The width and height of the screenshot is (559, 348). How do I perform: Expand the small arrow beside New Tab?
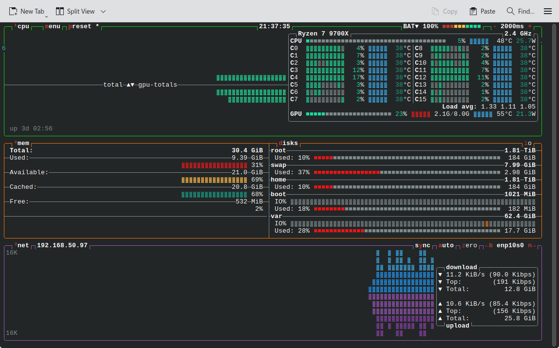tap(47, 17)
